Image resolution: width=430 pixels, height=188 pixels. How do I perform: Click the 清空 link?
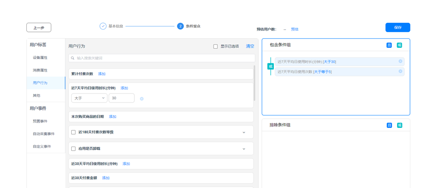tap(250, 46)
